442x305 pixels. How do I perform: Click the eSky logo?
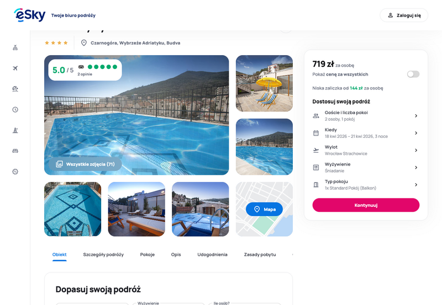[x=30, y=15]
